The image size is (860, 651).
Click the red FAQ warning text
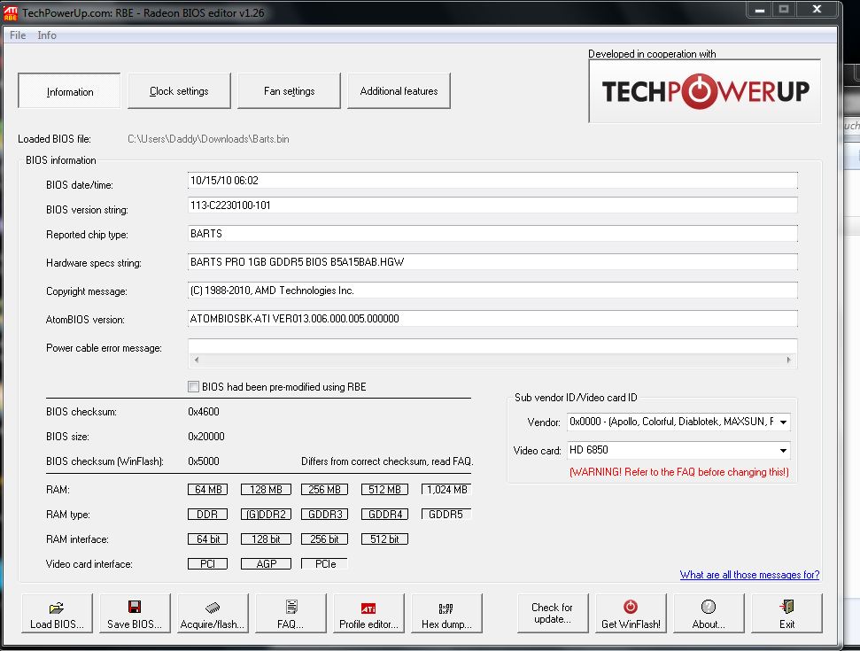[679, 472]
